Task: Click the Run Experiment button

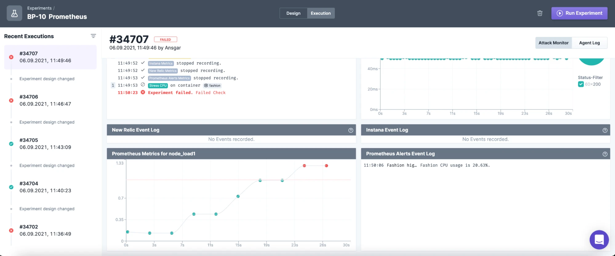Action: (579, 13)
